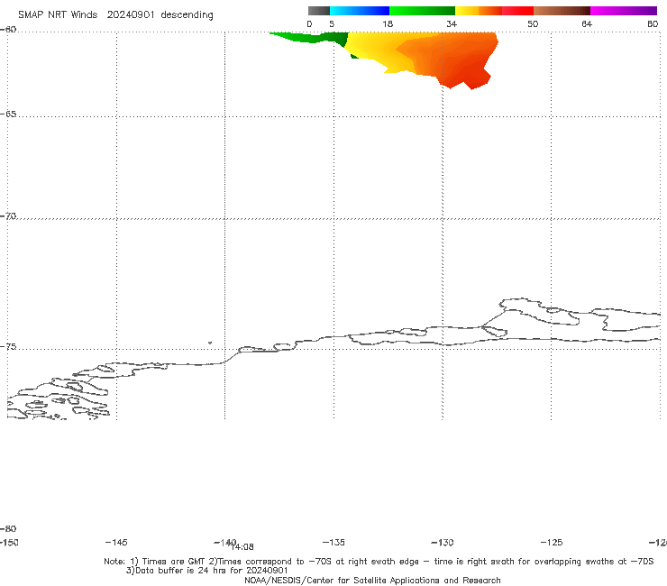The height and width of the screenshot is (586, 667).
Task: Click the magenta-purple segment of the color bar
Action: click(624, 11)
